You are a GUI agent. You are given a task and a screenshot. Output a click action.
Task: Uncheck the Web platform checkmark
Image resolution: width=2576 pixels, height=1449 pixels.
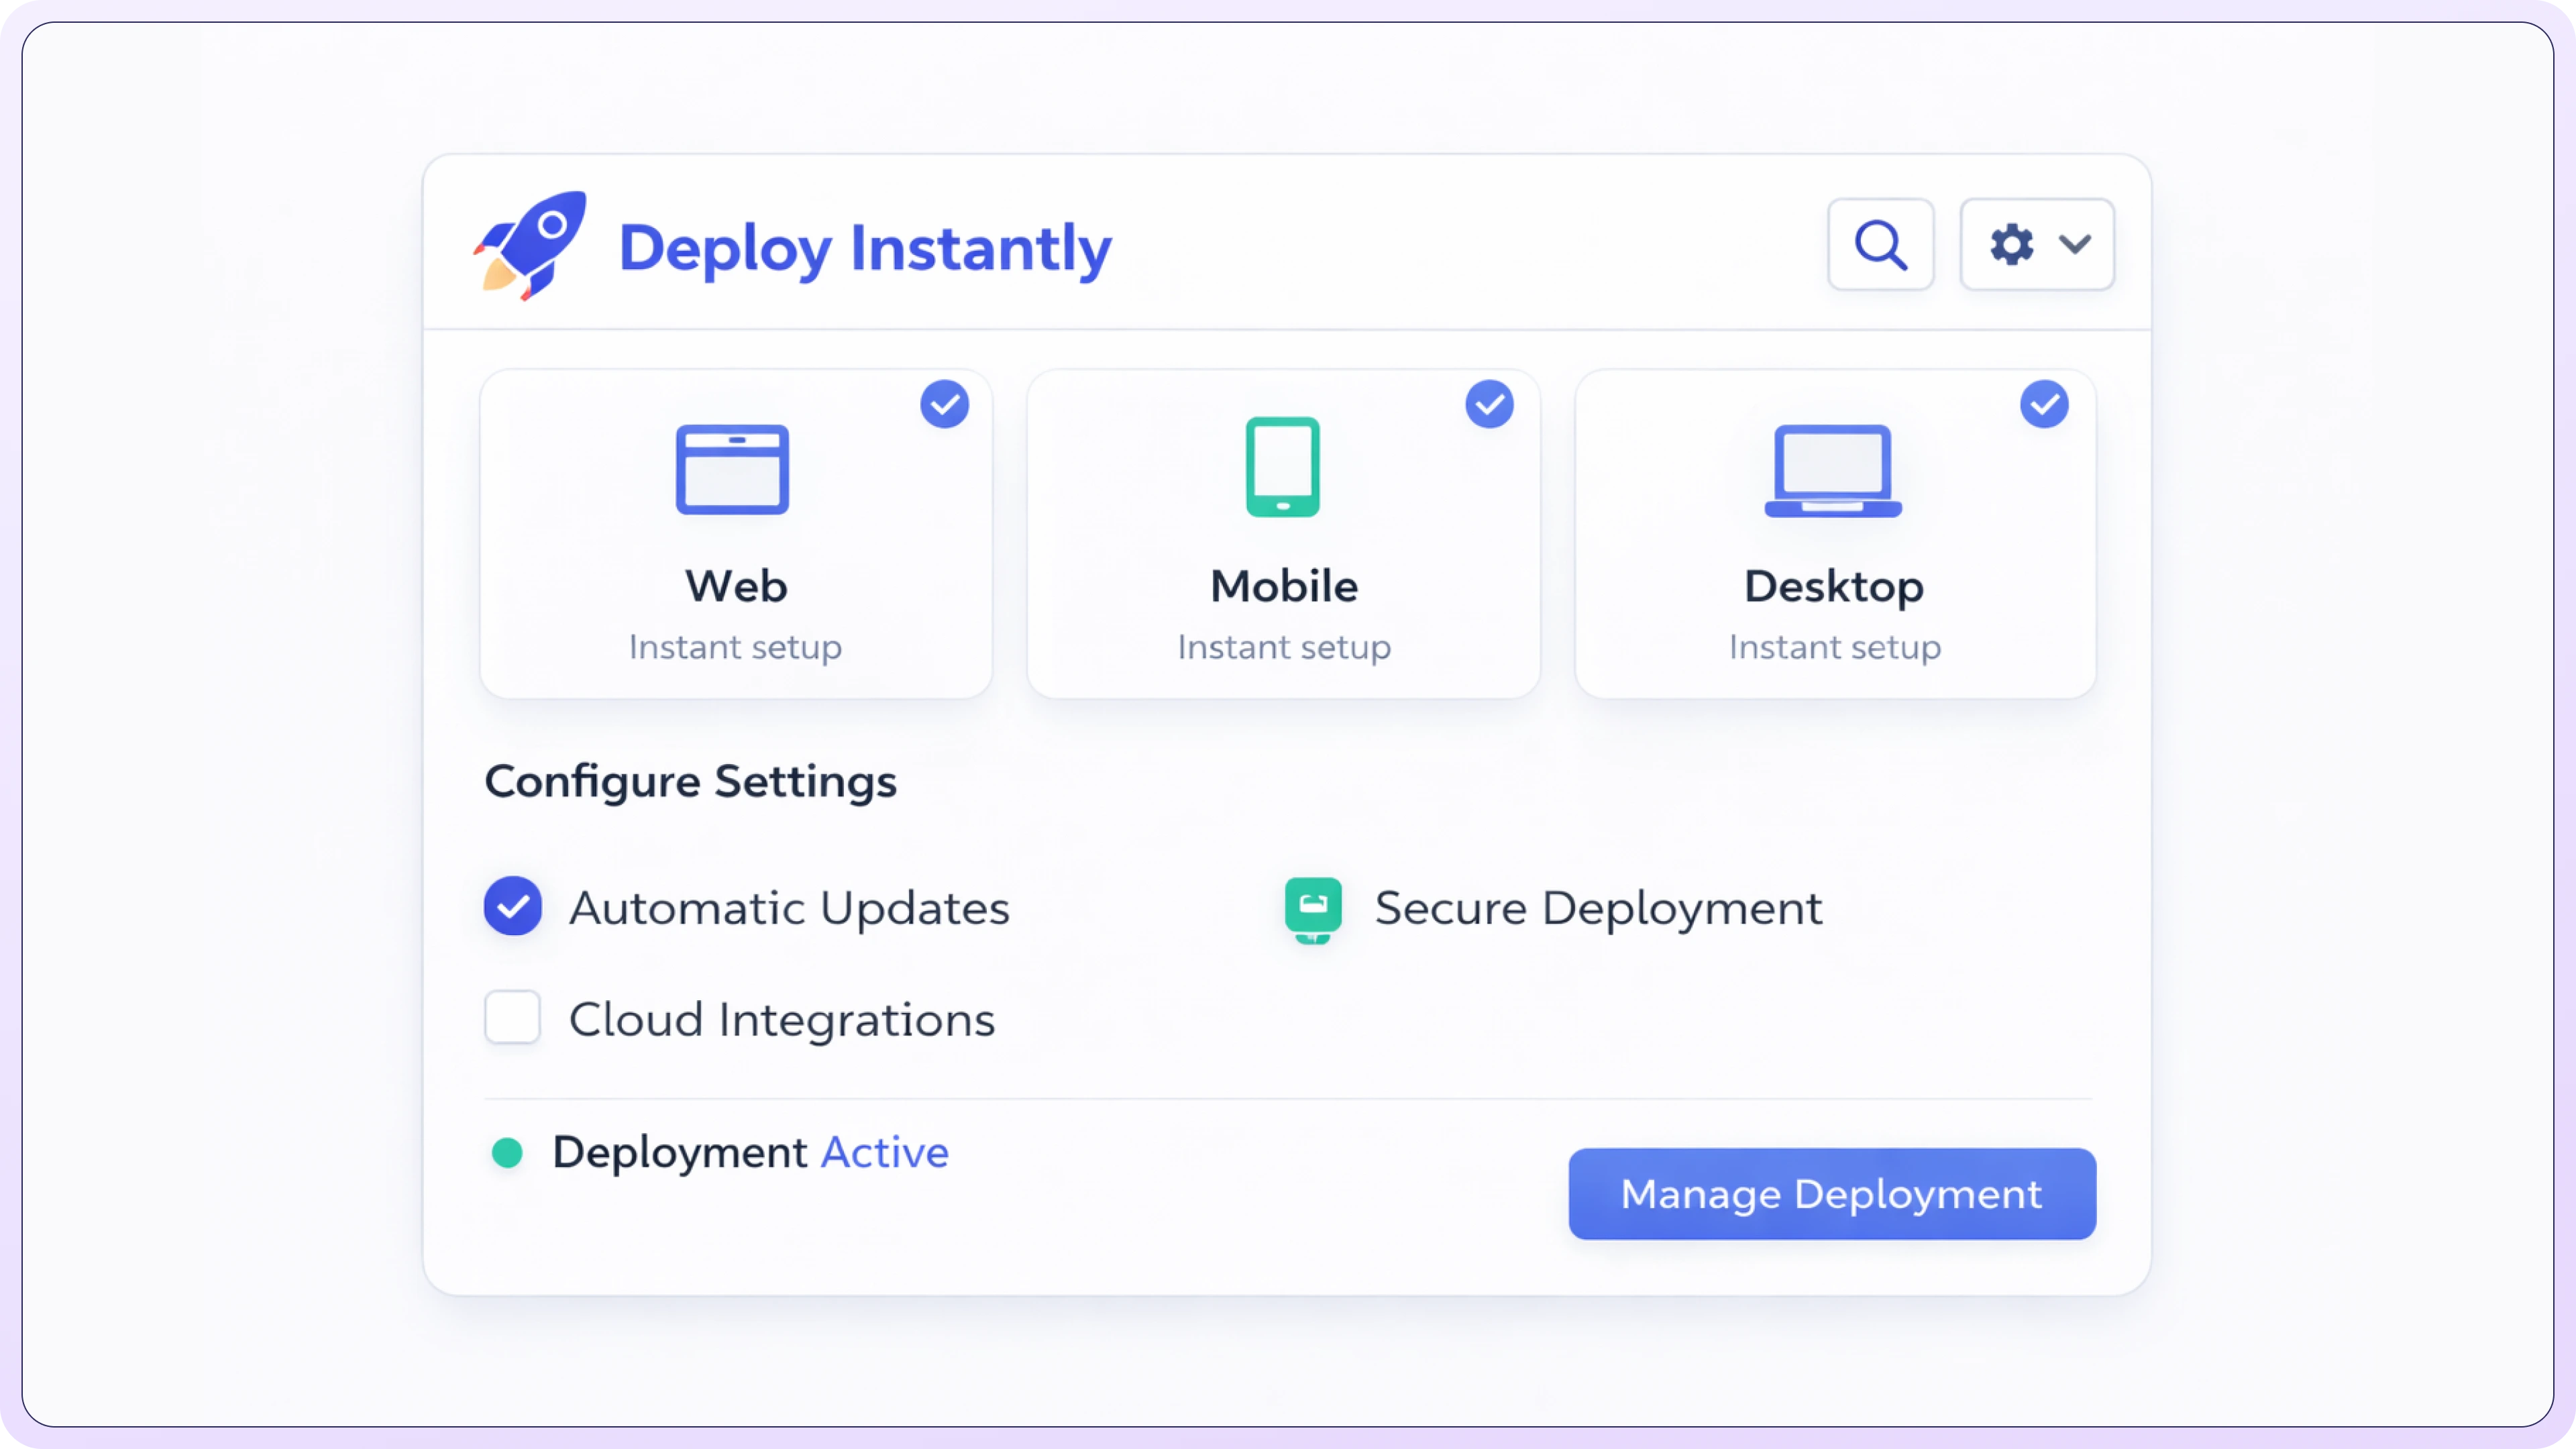[x=944, y=404]
